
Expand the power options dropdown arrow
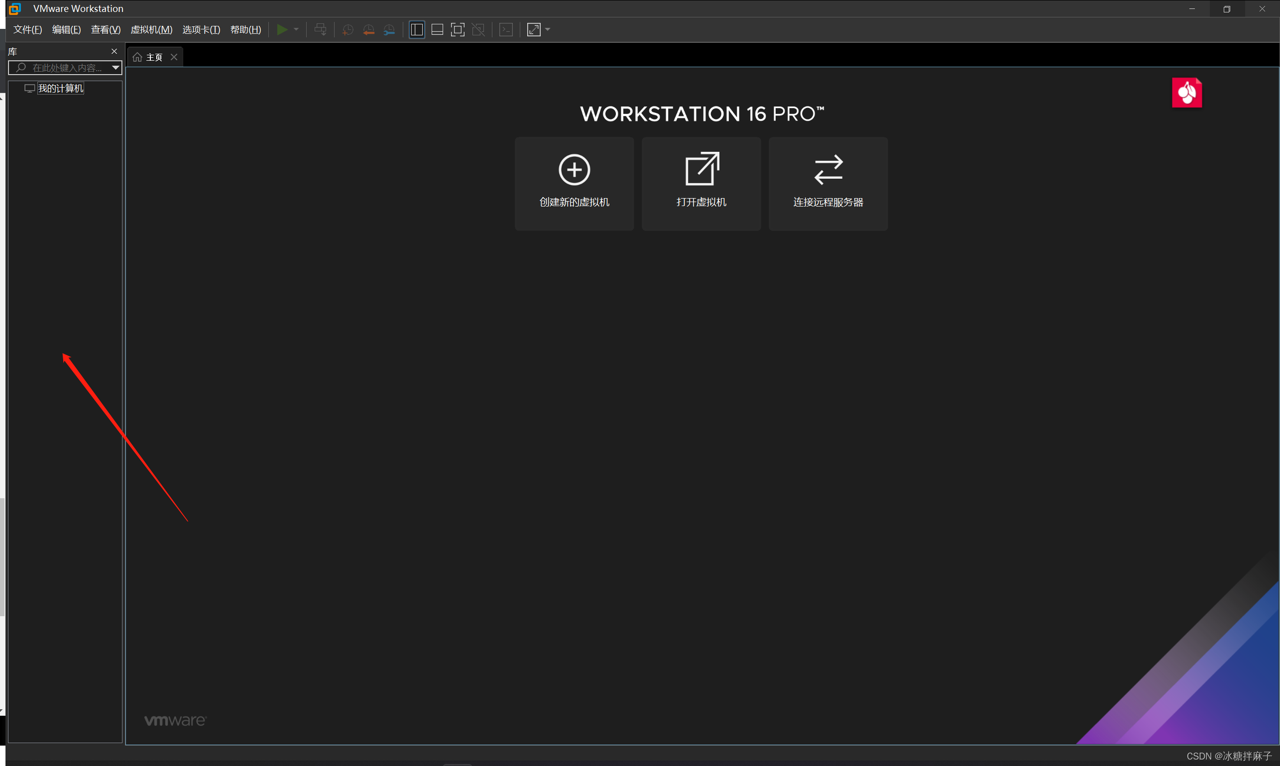(x=296, y=29)
